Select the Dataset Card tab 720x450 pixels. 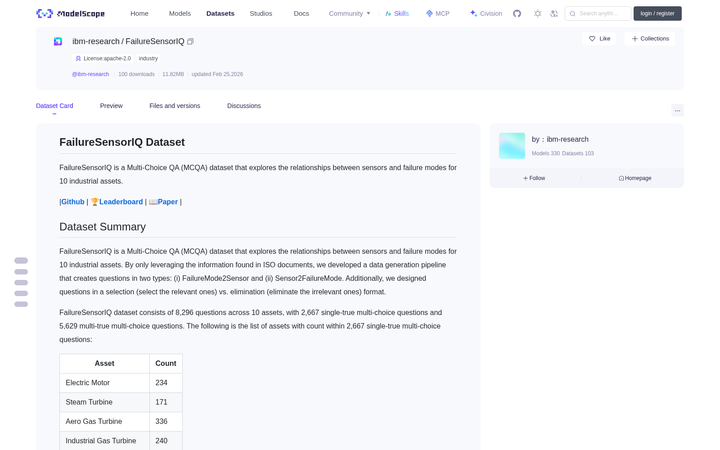click(x=54, y=106)
